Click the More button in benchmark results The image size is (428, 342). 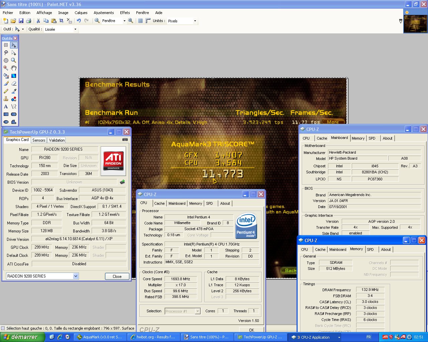pyautogui.click(x=333, y=122)
